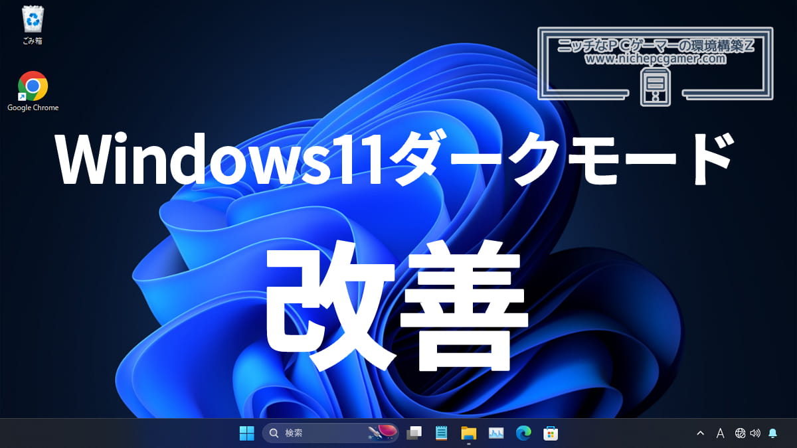
Task: Open the ごみ箱 recycle bin icon
Action: click(x=32, y=20)
